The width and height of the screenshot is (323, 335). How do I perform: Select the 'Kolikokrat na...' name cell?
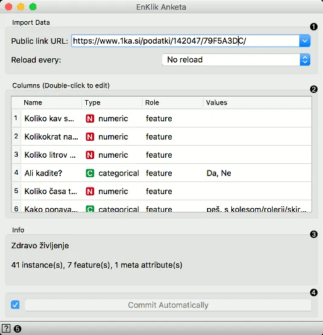[52, 137]
